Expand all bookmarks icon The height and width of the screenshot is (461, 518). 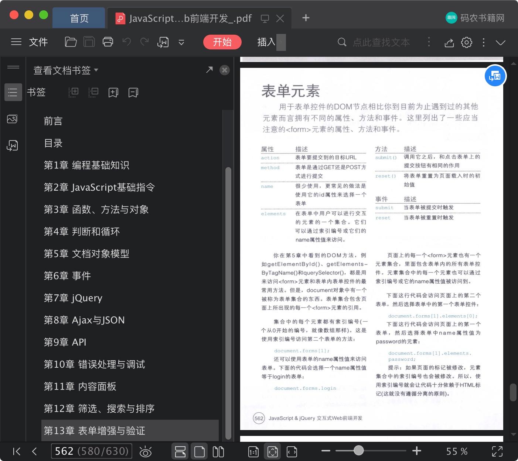(x=74, y=92)
